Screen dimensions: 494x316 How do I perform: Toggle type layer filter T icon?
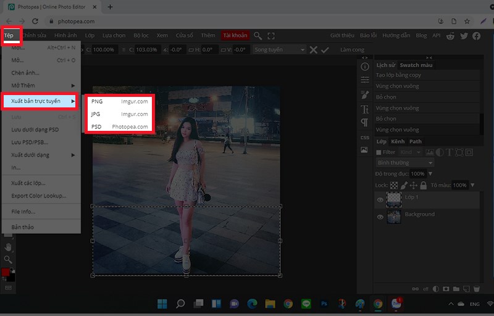(450, 152)
